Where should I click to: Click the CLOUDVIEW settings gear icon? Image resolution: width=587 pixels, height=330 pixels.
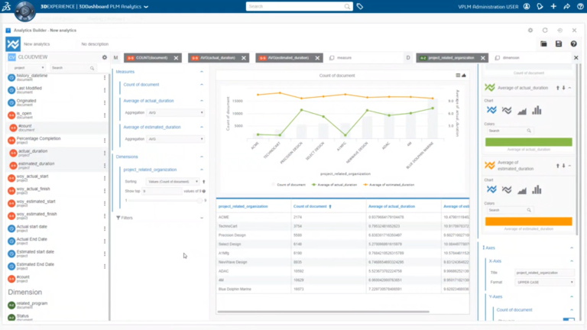point(105,57)
